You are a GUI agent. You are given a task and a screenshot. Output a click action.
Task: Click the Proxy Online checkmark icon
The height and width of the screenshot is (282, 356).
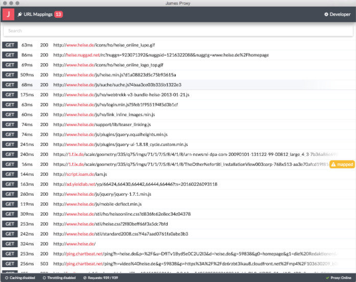[x=327, y=278]
